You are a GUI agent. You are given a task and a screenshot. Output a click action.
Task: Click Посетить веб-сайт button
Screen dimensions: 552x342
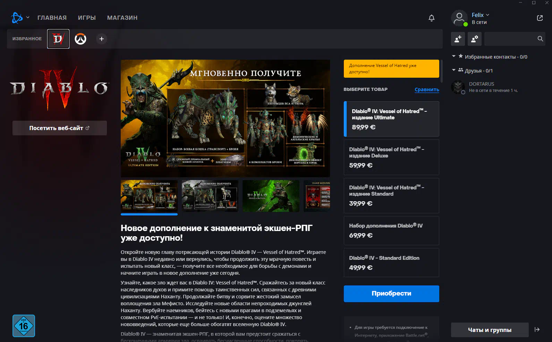(x=60, y=128)
